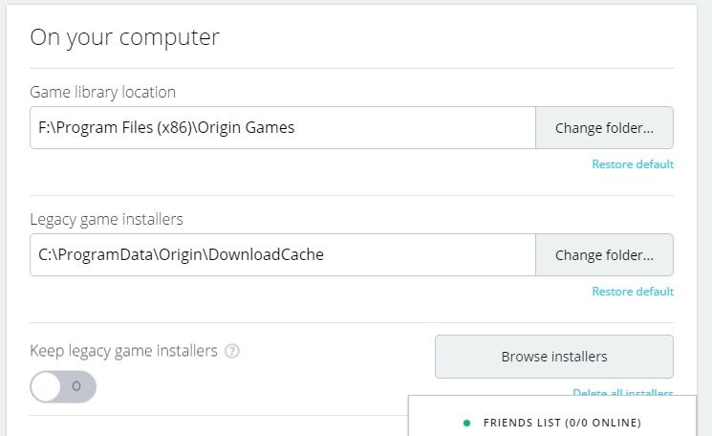Screen dimensions: 712x436
Task: Open Browse installers
Action: tap(553, 357)
